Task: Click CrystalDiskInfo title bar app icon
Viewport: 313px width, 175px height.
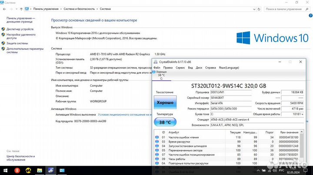Action: [x=155, y=62]
